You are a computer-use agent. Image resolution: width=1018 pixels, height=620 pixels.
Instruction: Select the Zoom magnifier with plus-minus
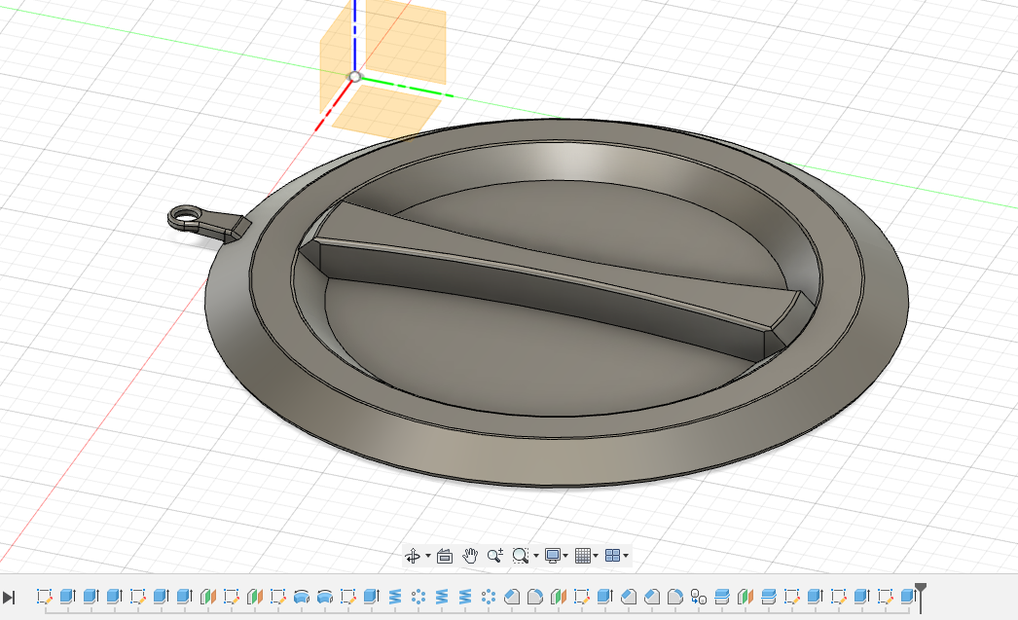(x=495, y=556)
